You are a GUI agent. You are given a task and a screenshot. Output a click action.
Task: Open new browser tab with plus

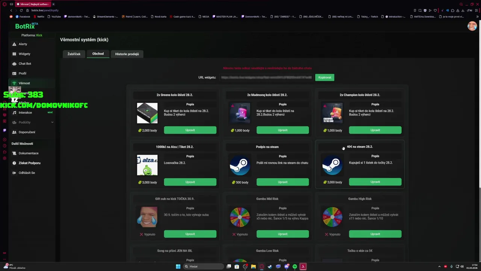tap(53, 4)
